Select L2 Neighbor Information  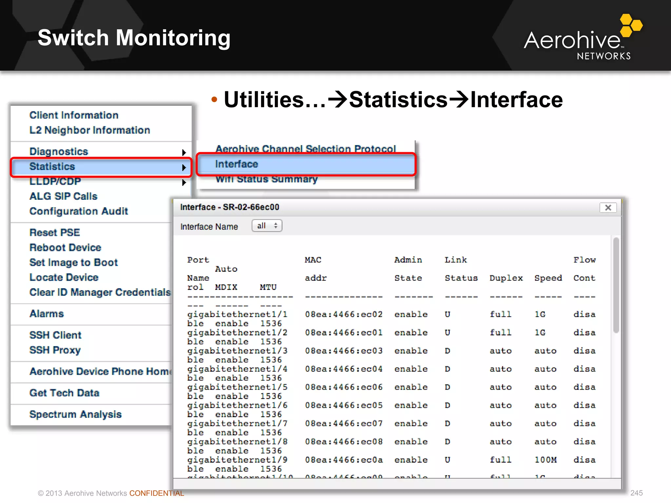pos(89,130)
